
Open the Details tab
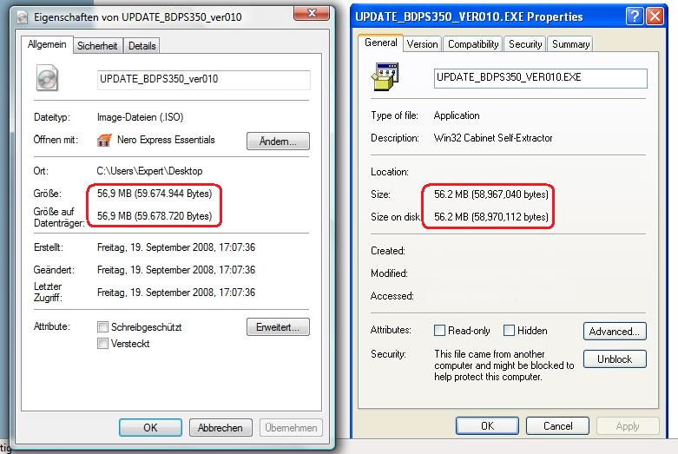point(142,46)
